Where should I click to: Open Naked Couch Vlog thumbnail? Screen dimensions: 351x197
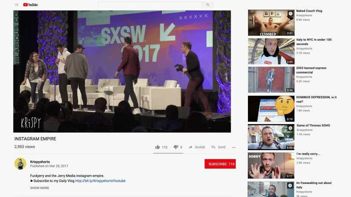271,23
